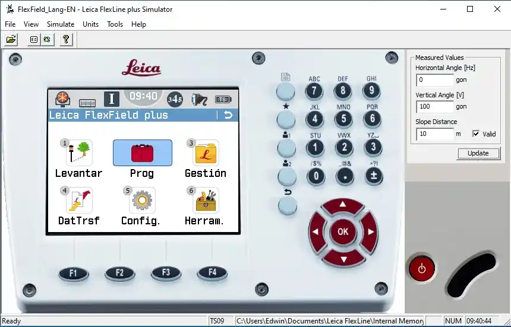
Task: Click the Update button
Action: [478, 153]
